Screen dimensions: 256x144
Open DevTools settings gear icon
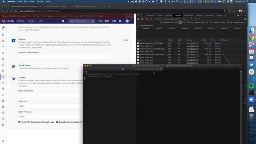point(238,15)
